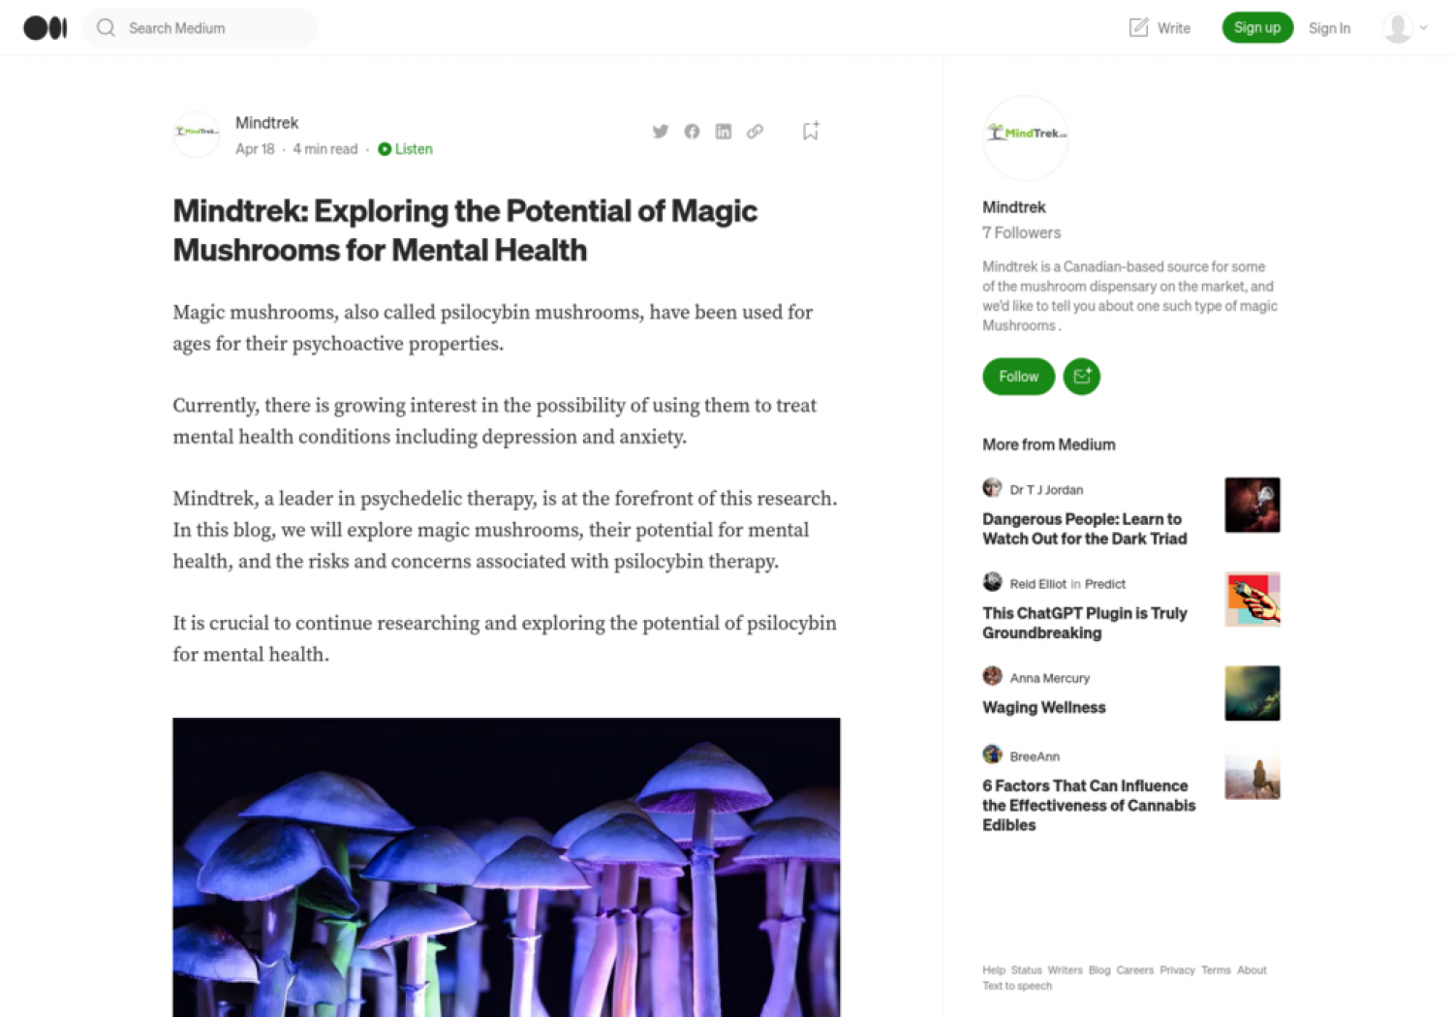Open Reid Elliot author name
1453x1017 pixels.
[x=1038, y=584]
